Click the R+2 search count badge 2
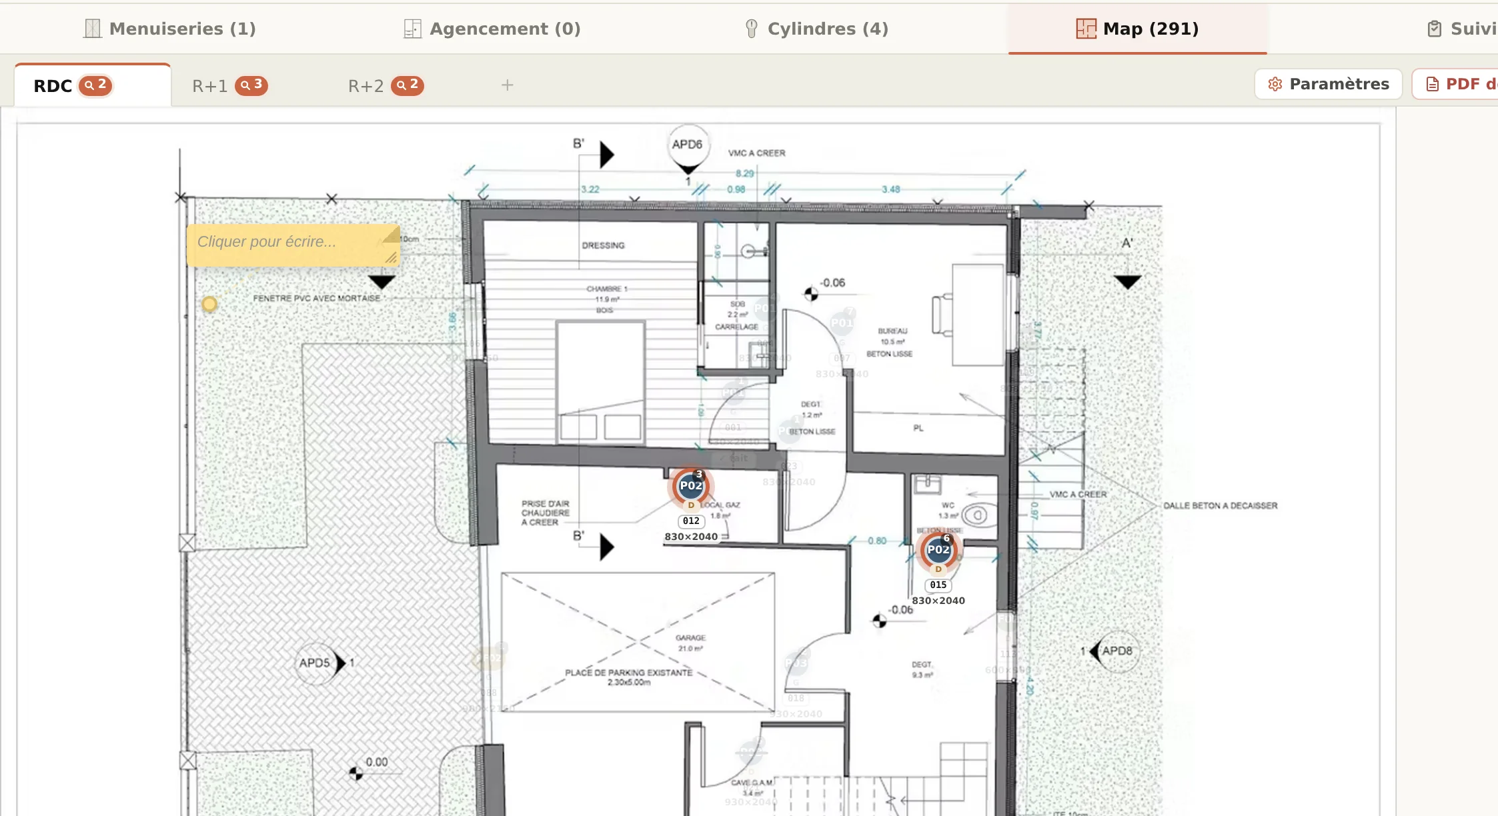The image size is (1498, 816). click(x=408, y=85)
